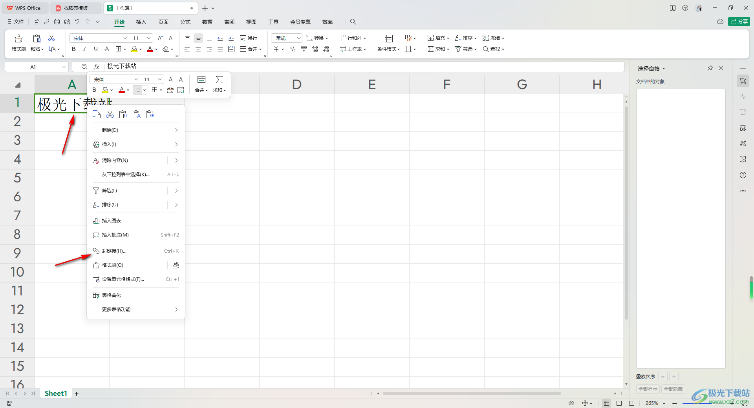Open ribbon font size dropdown
The image size is (754, 408).
click(x=149, y=38)
